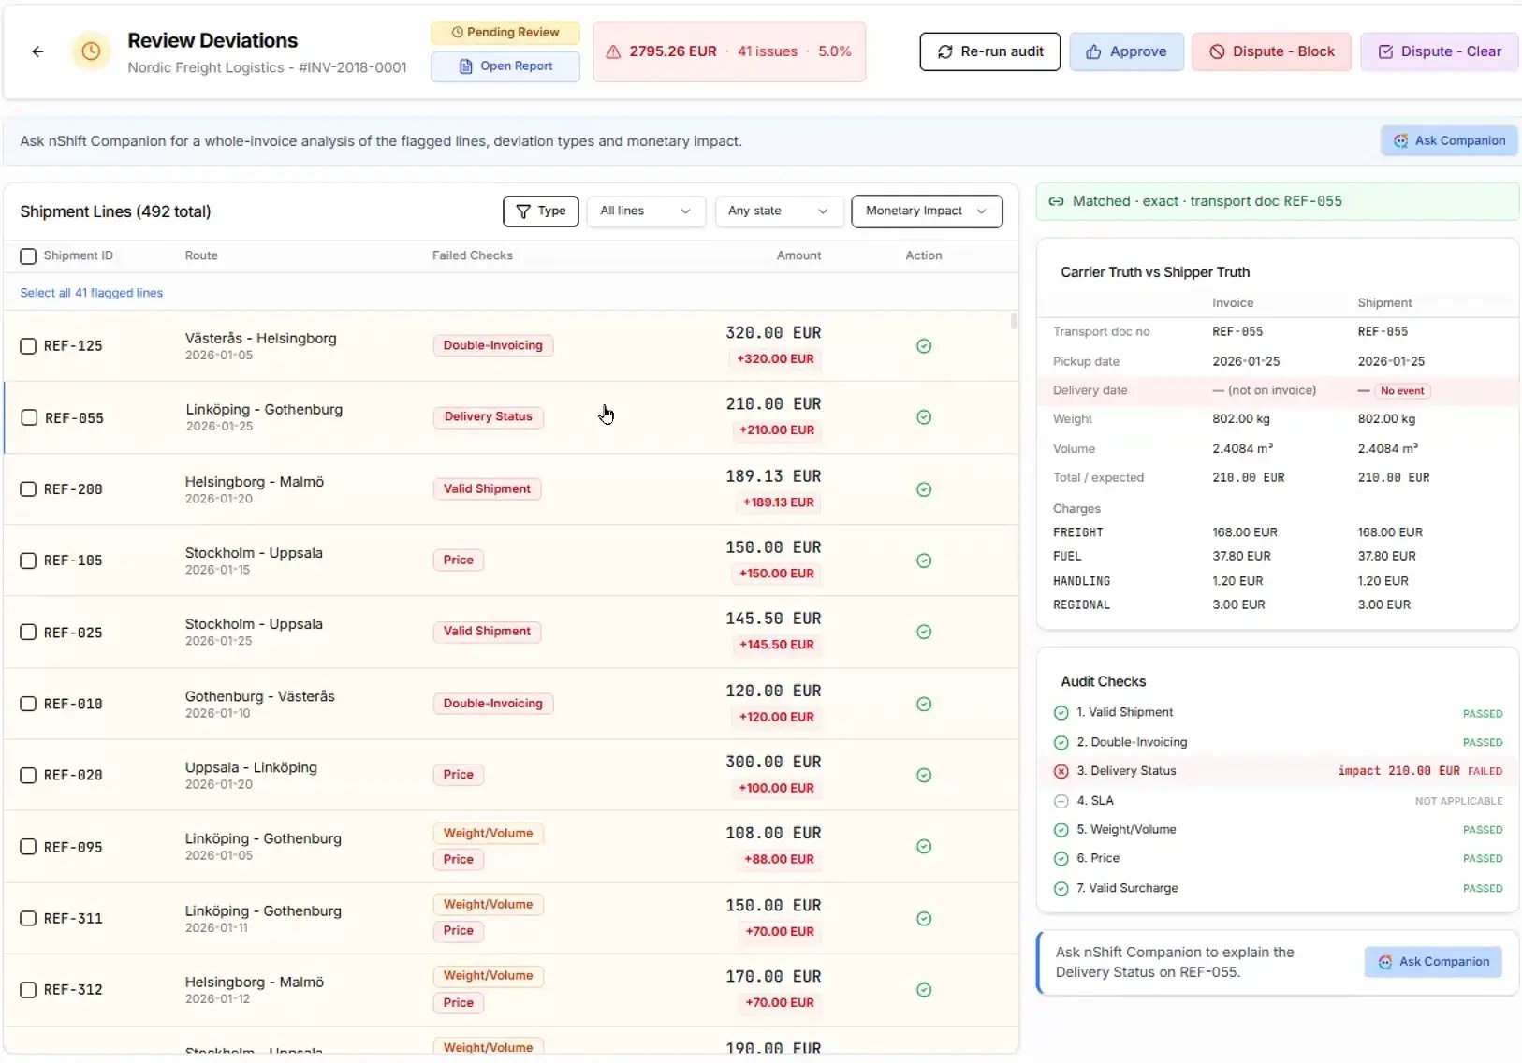Image resolution: width=1522 pixels, height=1063 pixels.
Task: Open the Any state filter dropdown
Action: [x=778, y=211]
